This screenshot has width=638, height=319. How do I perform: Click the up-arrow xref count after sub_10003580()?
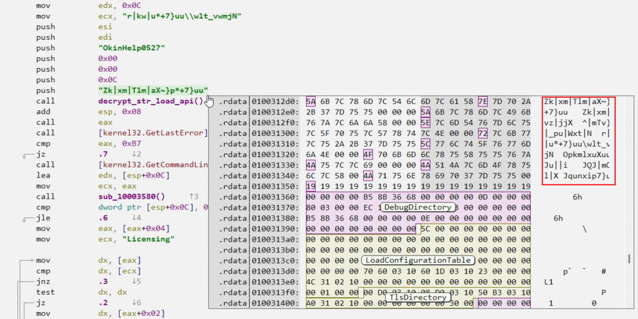(193, 196)
